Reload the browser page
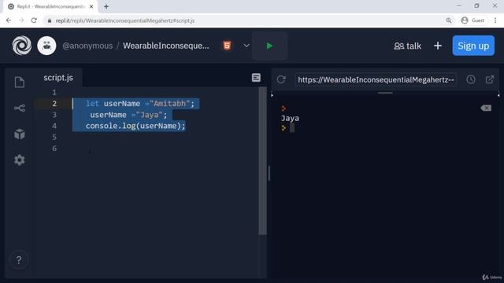This screenshot has height=283, width=504. [34, 20]
